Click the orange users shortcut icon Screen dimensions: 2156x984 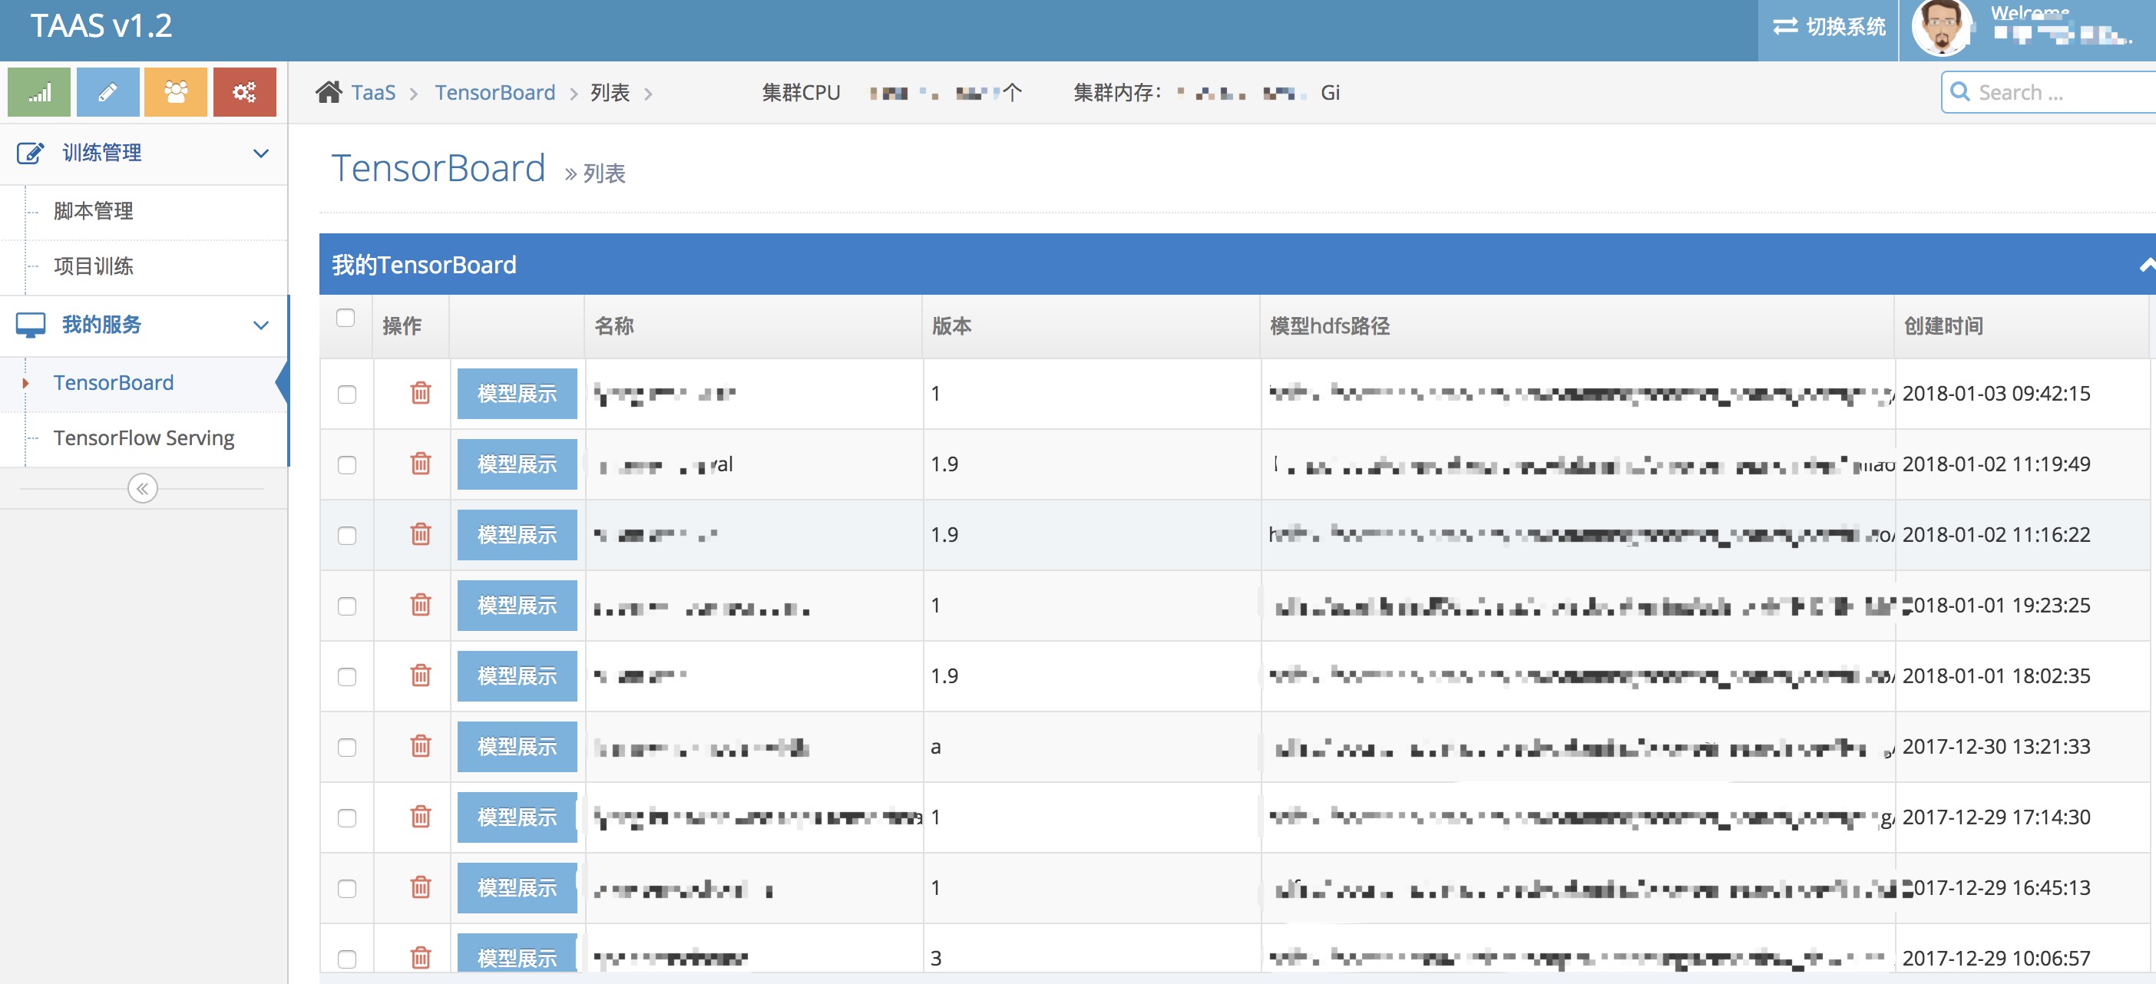[176, 92]
